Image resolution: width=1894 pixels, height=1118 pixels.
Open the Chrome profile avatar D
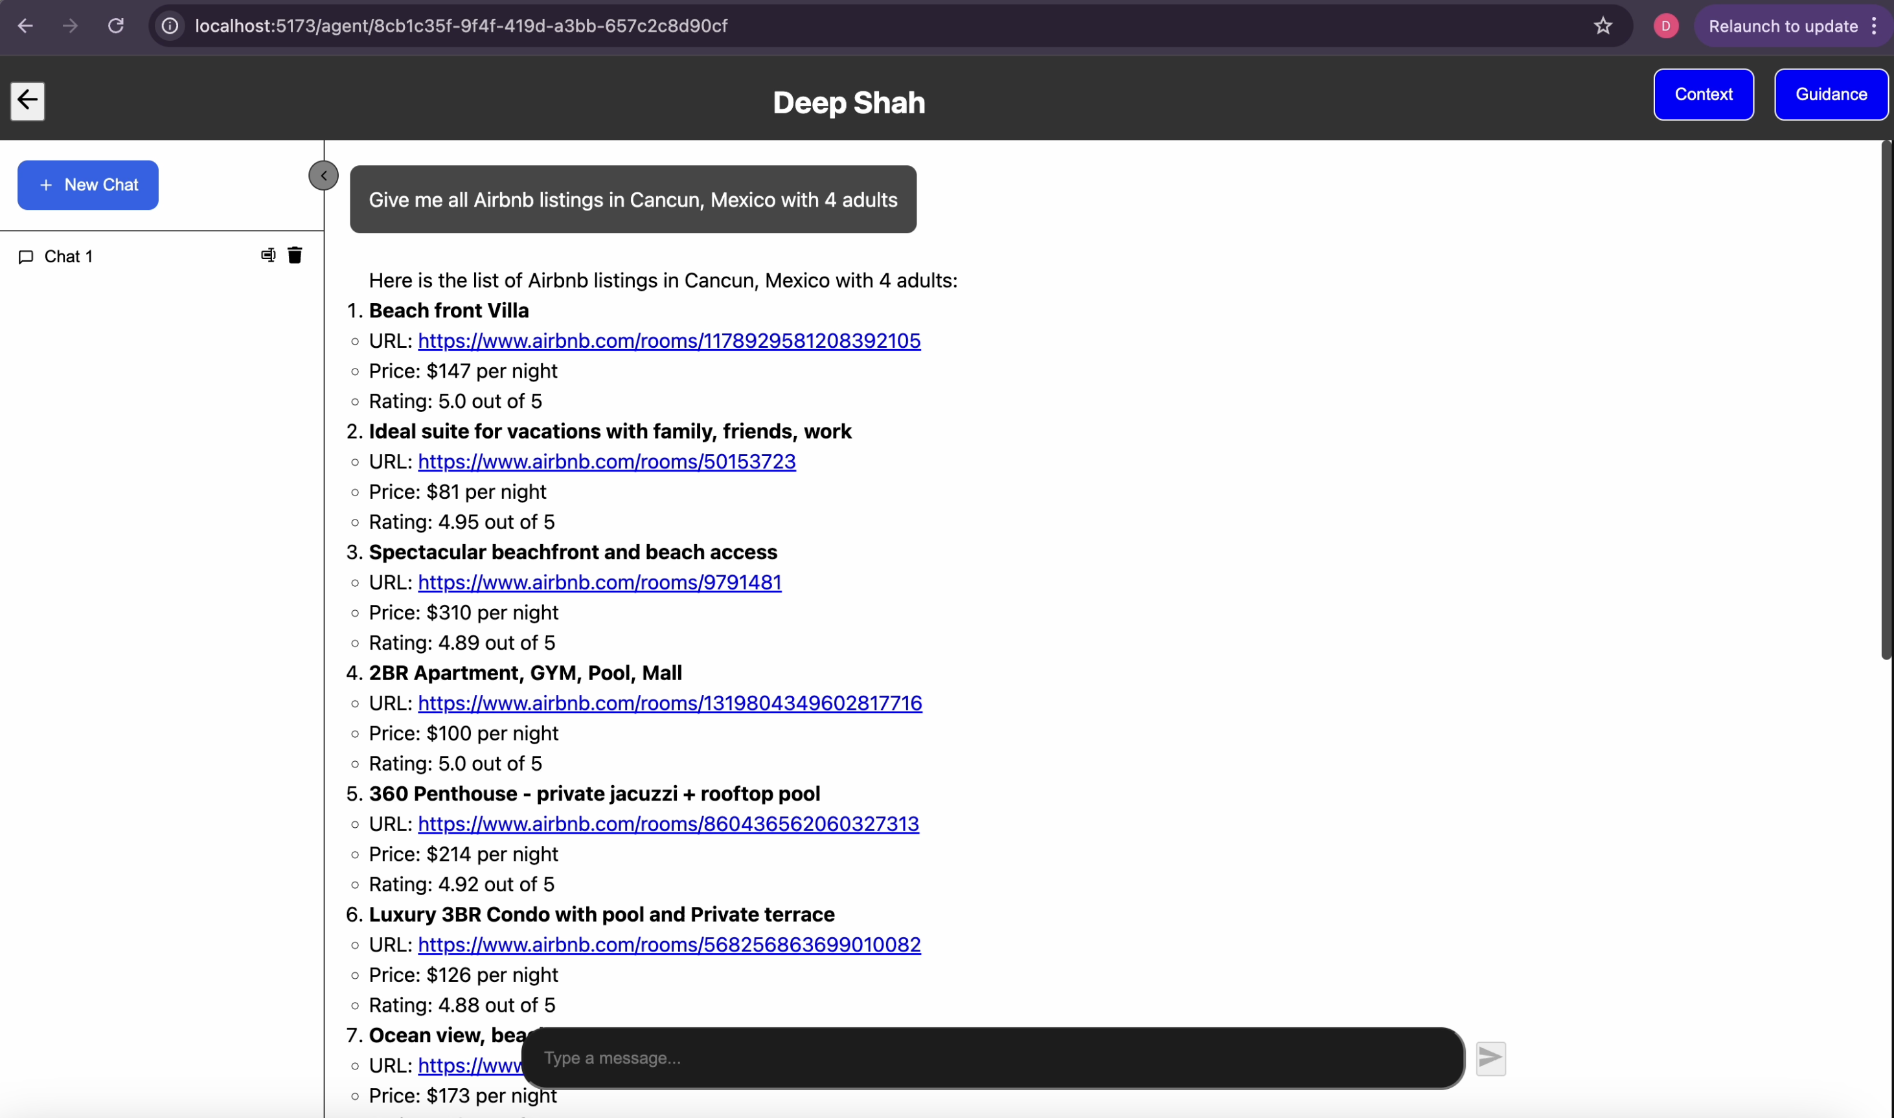(1666, 27)
